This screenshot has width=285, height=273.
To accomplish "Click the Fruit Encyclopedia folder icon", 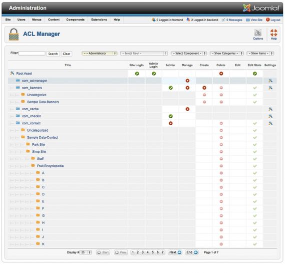I will tap(33, 165).
